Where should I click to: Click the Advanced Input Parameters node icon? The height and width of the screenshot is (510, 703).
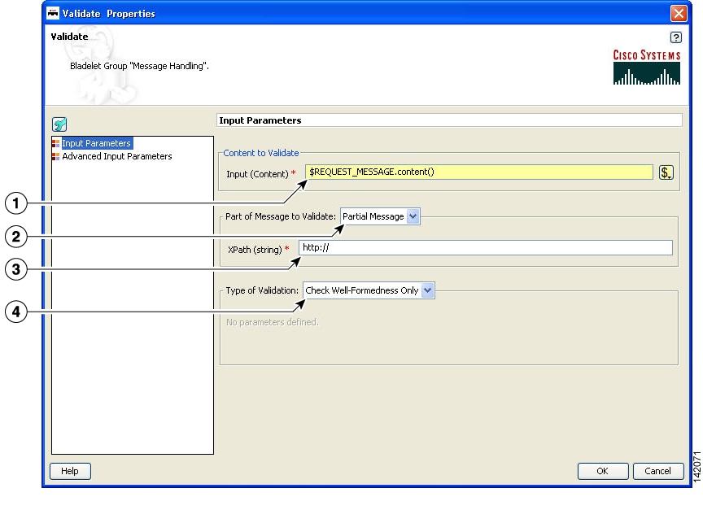(x=56, y=156)
